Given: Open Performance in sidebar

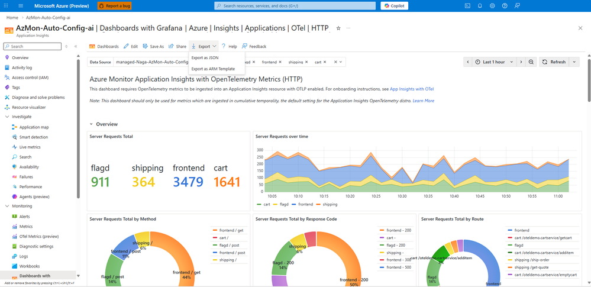Looking at the screenshot, I should (x=31, y=186).
